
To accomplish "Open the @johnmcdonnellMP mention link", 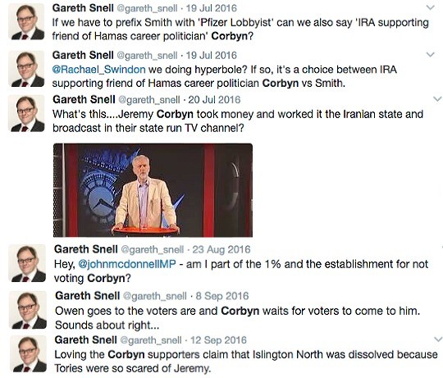I will tap(127, 264).
